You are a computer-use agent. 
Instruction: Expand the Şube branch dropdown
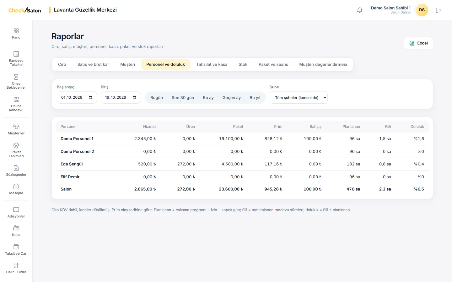click(x=299, y=97)
